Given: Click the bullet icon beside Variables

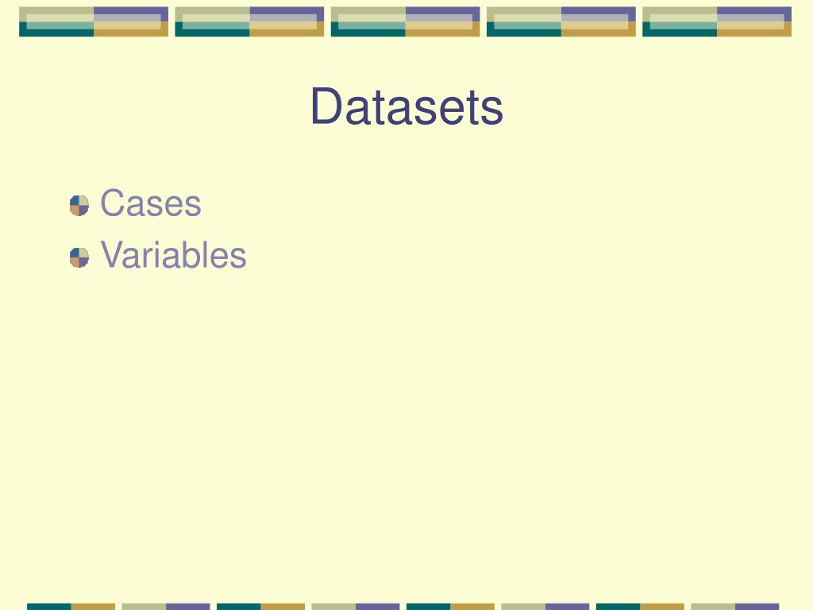Looking at the screenshot, I should 79,257.
